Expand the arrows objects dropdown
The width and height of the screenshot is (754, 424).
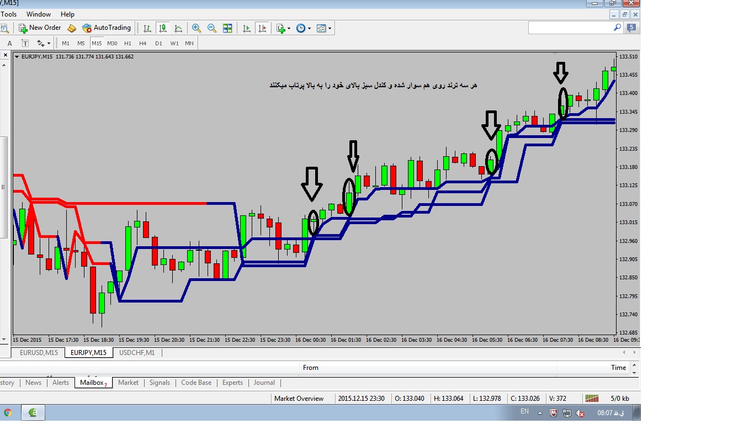click(x=49, y=43)
